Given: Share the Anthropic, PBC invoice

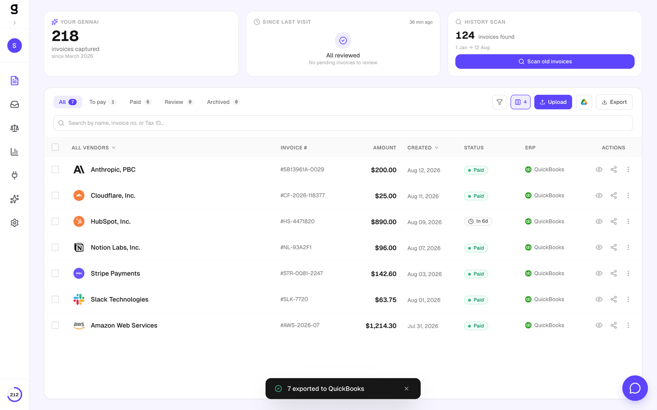Looking at the screenshot, I should click(614, 169).
